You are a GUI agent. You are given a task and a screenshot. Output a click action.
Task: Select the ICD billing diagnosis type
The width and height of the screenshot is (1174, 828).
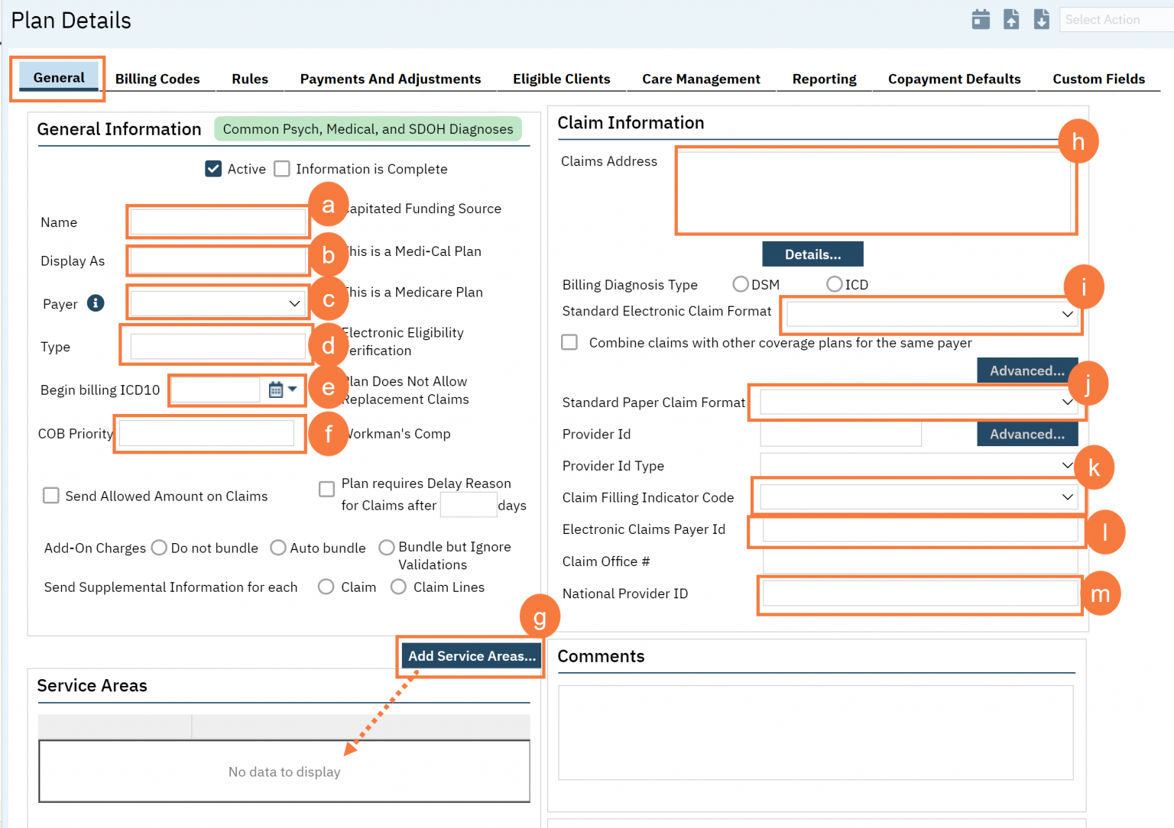click(834, 283)
